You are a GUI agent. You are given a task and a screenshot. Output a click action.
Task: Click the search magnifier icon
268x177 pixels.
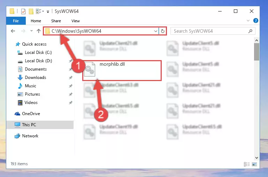[x=250, y=31]
